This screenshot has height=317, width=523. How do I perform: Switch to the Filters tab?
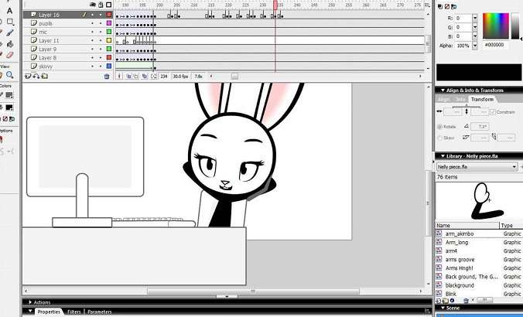tap(73, 312)
